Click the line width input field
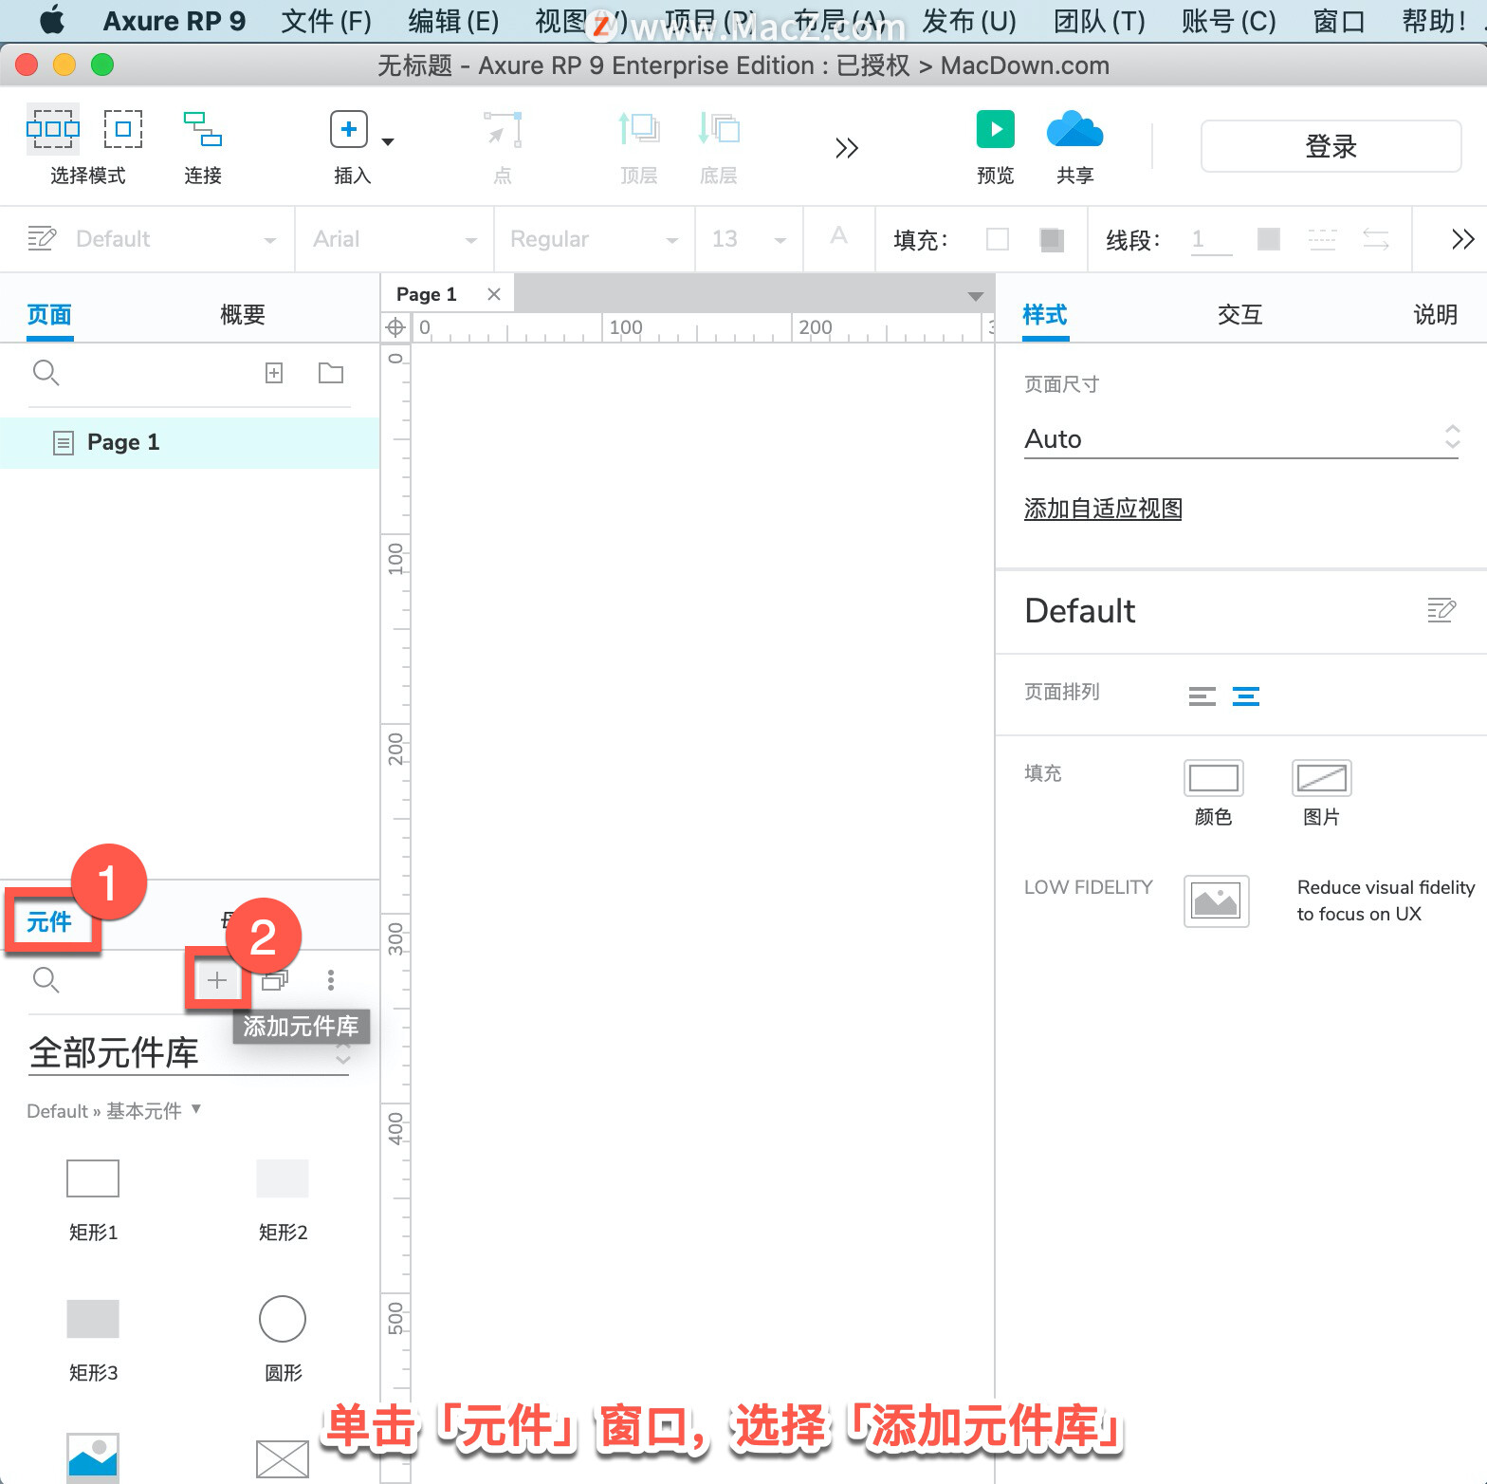1487x1484 pixels. coord(1212,239)
